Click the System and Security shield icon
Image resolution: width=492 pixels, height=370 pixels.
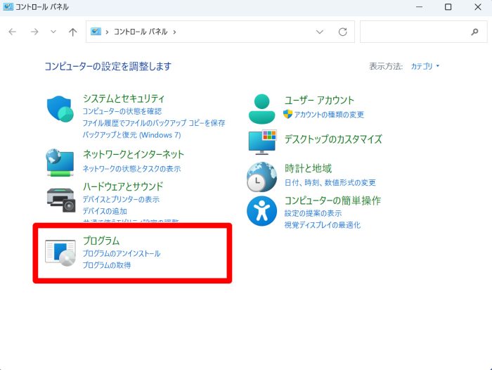[x=60, y=109]
